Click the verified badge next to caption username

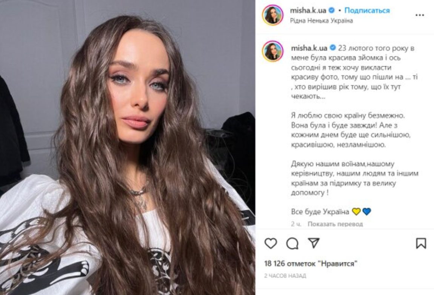[x=333, y=48]
